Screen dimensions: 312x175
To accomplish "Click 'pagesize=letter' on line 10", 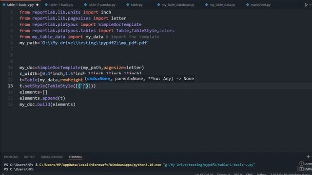I will click(122, 68).
